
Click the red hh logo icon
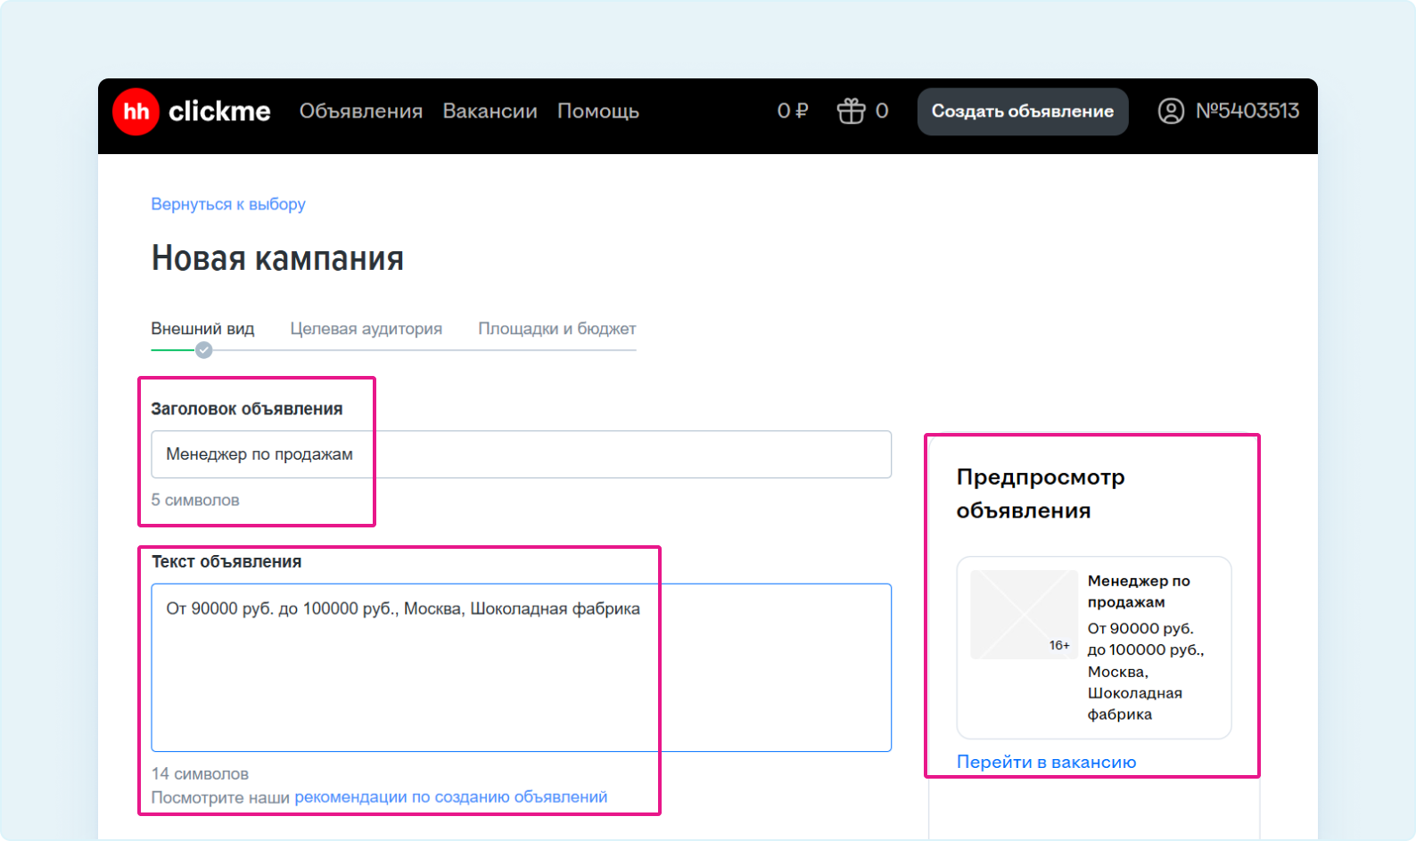(136, 111)
